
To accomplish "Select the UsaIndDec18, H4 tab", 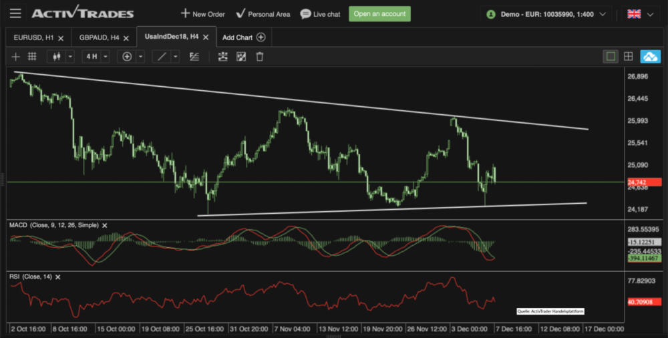I will pos(172,37).
